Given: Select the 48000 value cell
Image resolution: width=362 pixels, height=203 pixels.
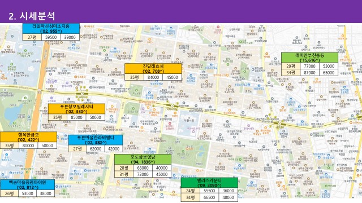Looking at the screenshot, I should pyautogui.click(x=229, y=197).
